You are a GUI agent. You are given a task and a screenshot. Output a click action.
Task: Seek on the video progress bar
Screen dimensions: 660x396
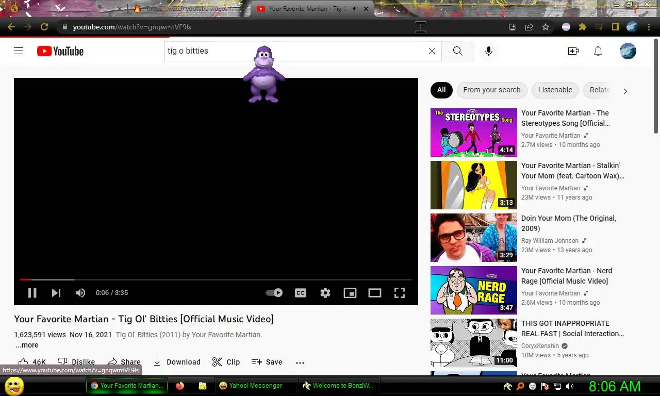216,279
